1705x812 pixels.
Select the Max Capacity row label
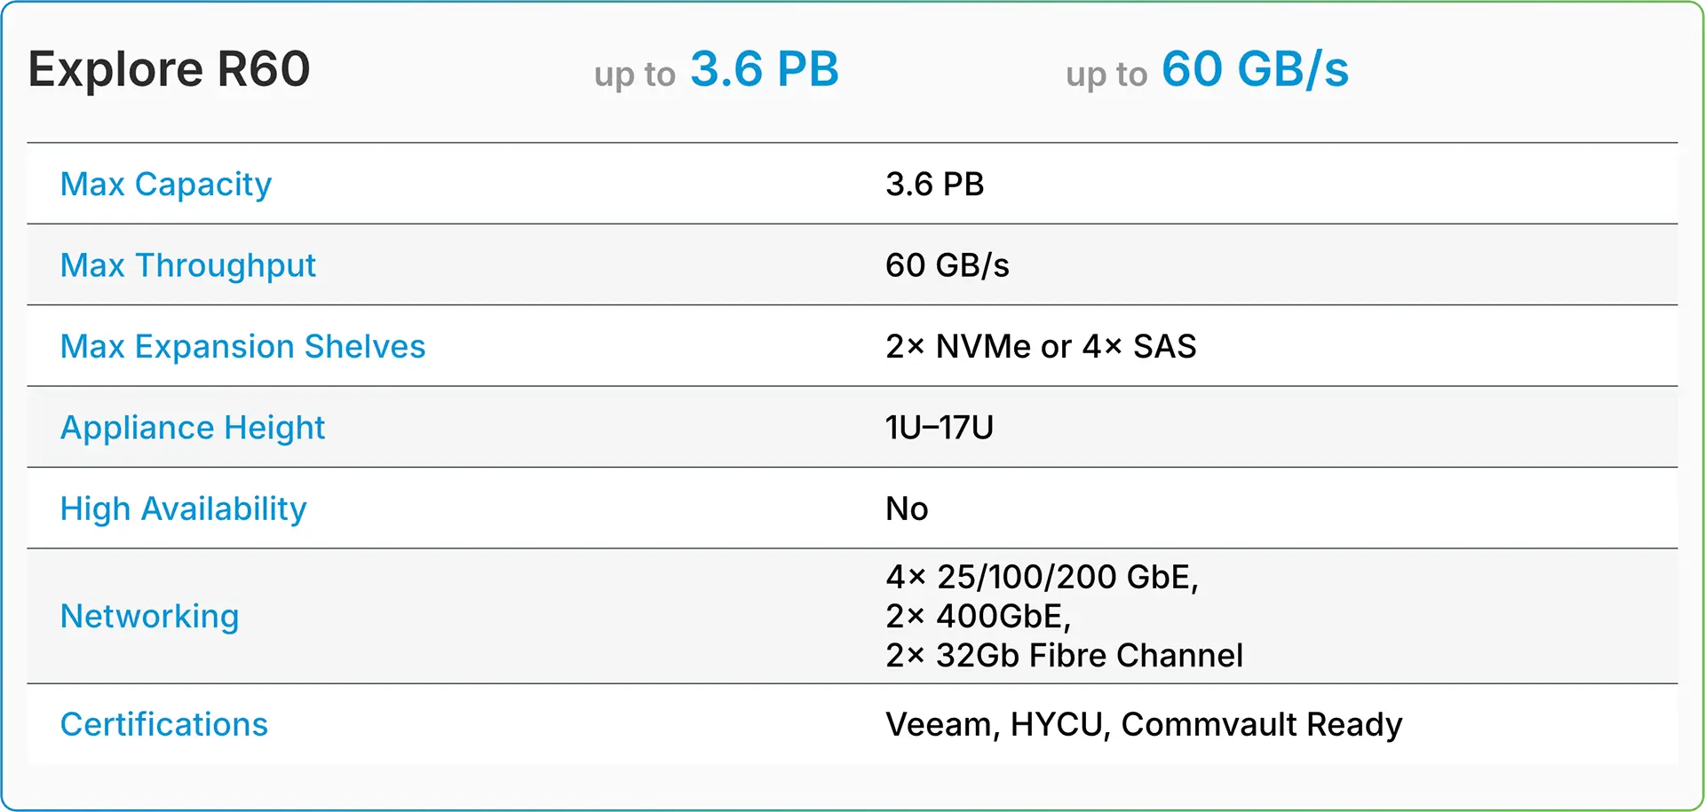[x=166, y=184]
